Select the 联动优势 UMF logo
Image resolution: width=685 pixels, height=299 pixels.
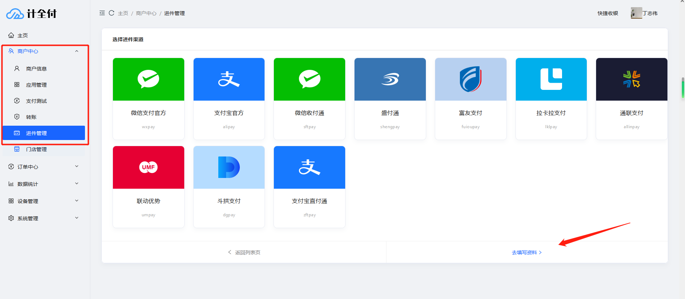(148, 167)
